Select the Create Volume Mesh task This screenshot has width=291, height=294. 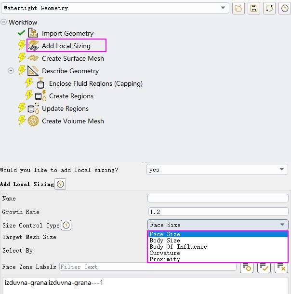[73, 121]
